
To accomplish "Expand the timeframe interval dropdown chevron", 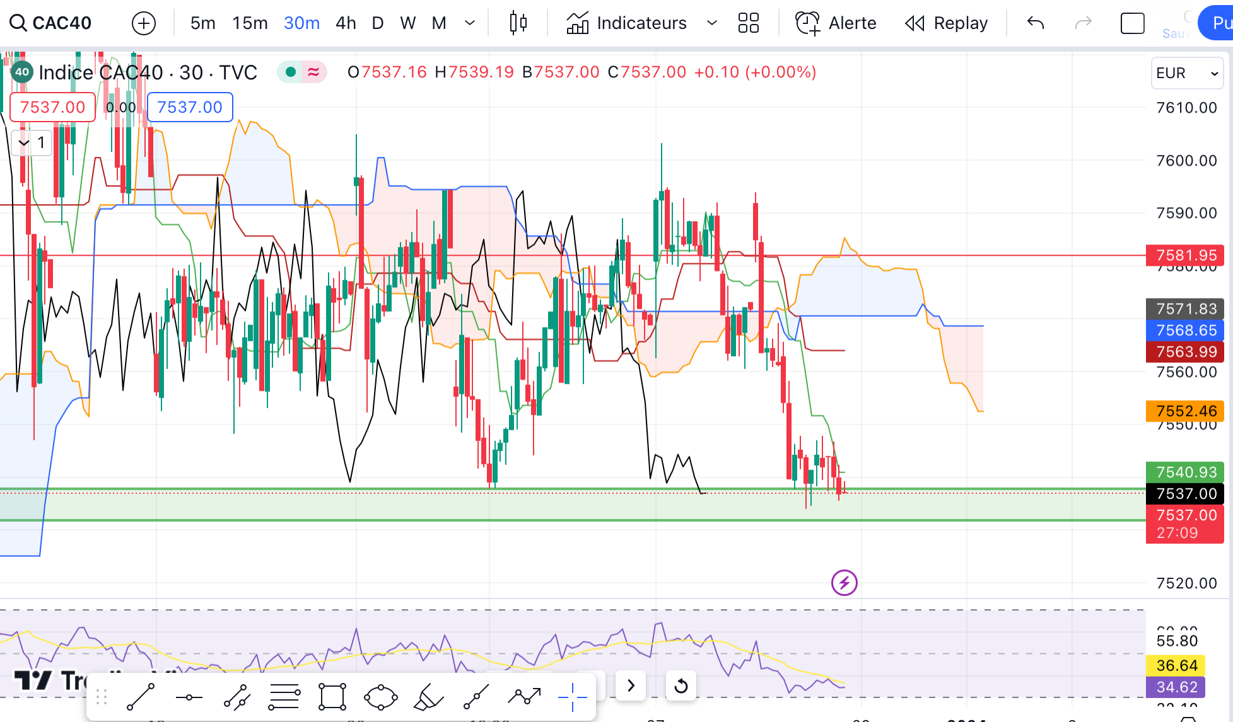I will 470,23.
